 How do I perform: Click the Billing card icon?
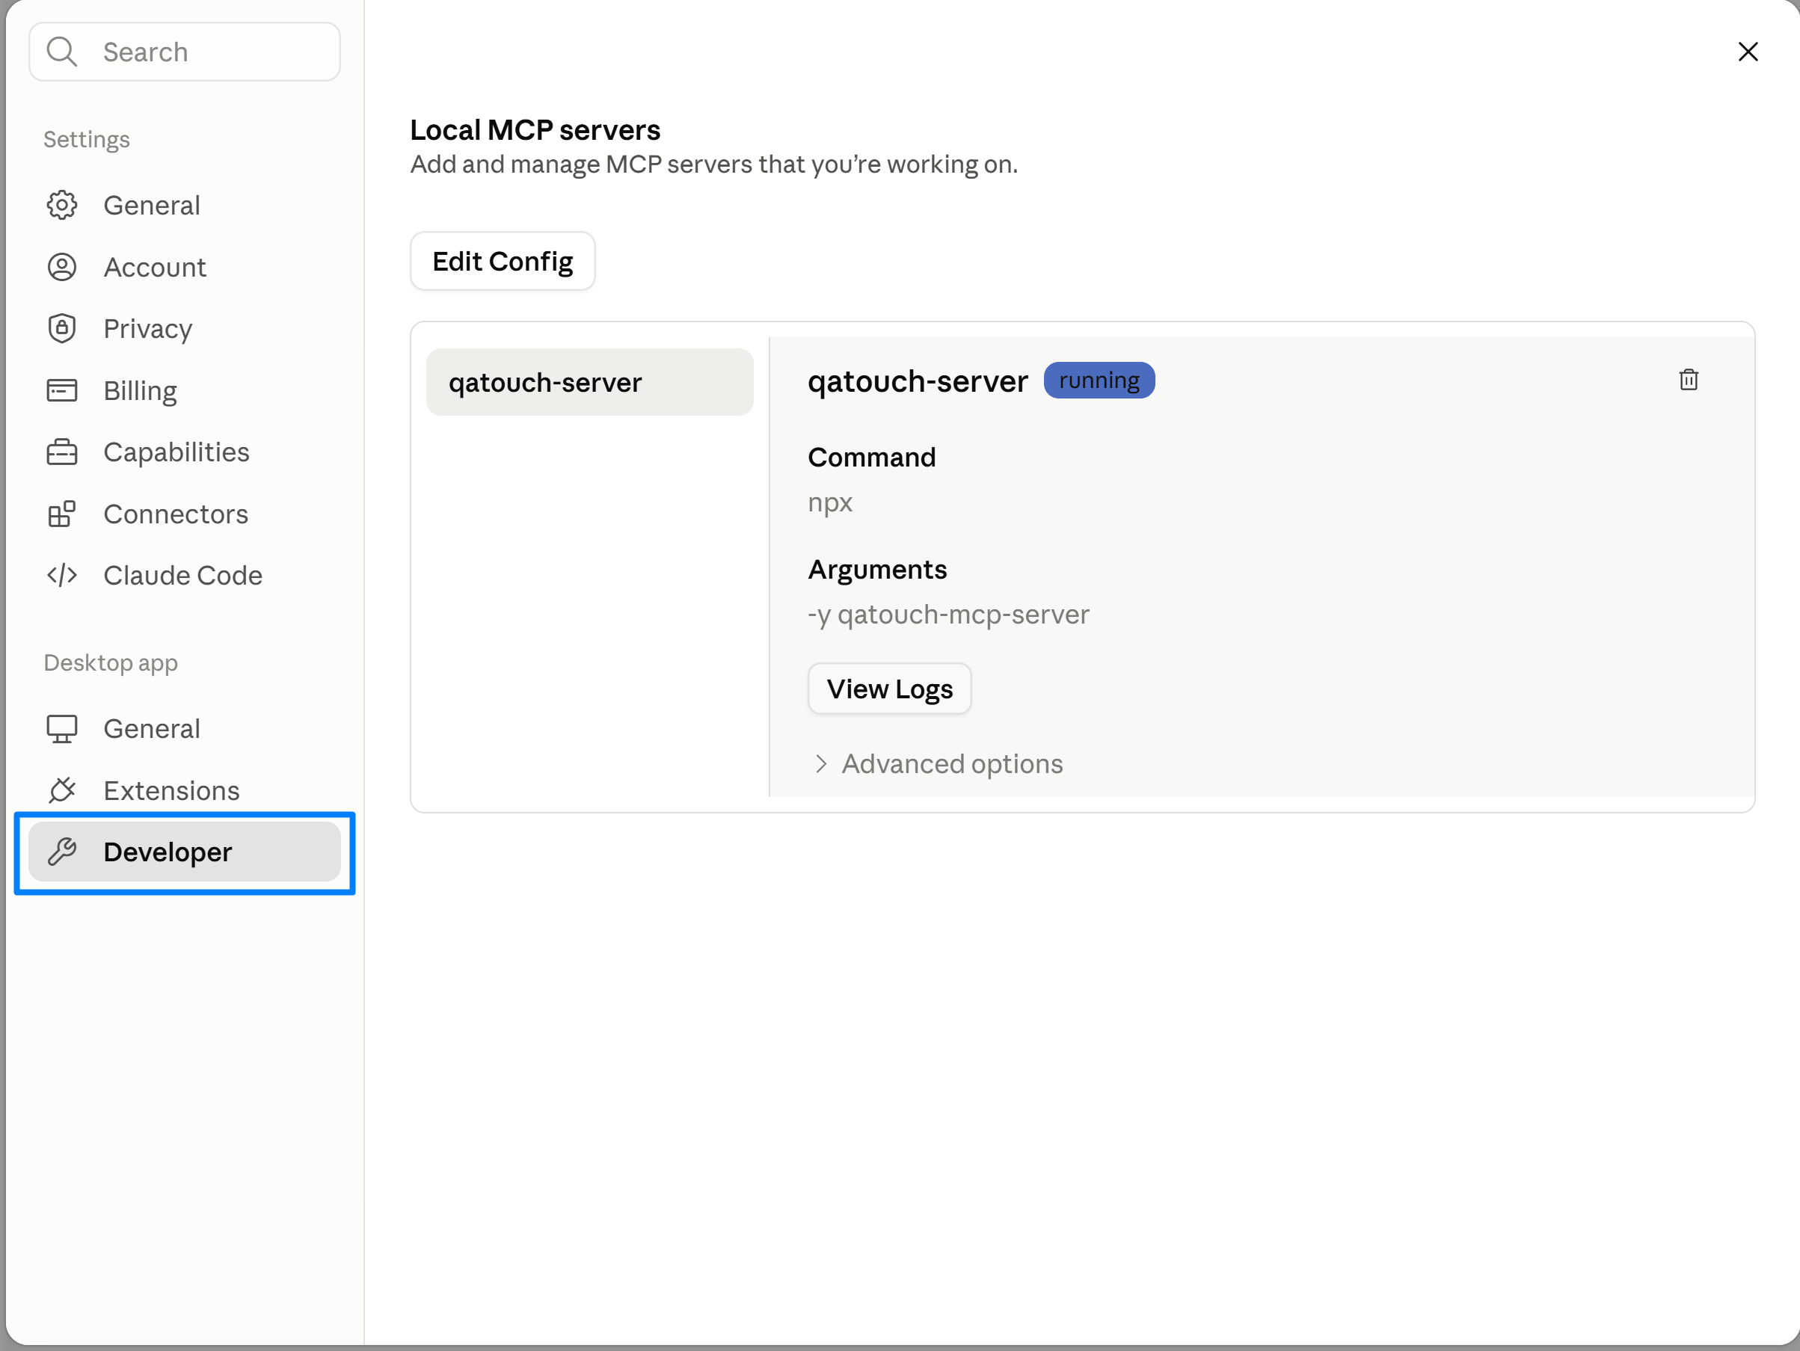62,390
